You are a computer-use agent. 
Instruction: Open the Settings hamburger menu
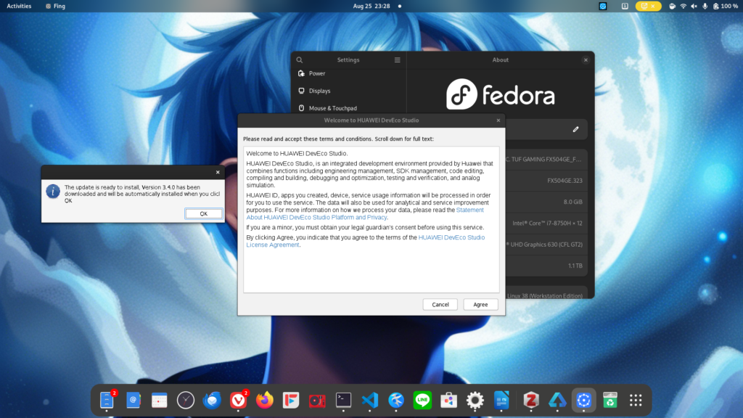397,60
